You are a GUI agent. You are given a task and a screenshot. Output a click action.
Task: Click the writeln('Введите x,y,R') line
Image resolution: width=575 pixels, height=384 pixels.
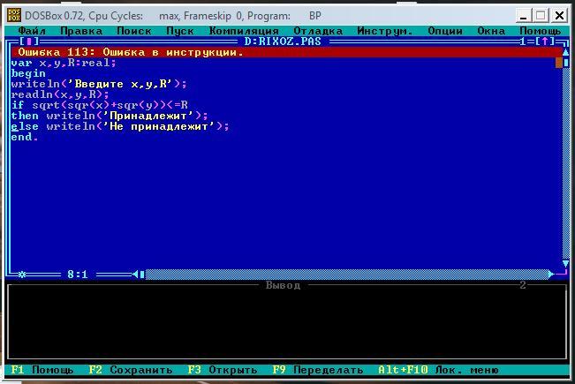coord(99,84)
